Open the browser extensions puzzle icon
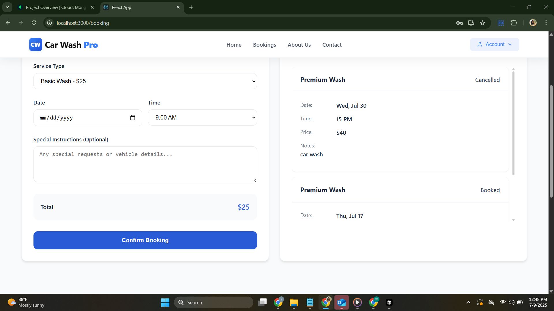 tap(514, 23)
